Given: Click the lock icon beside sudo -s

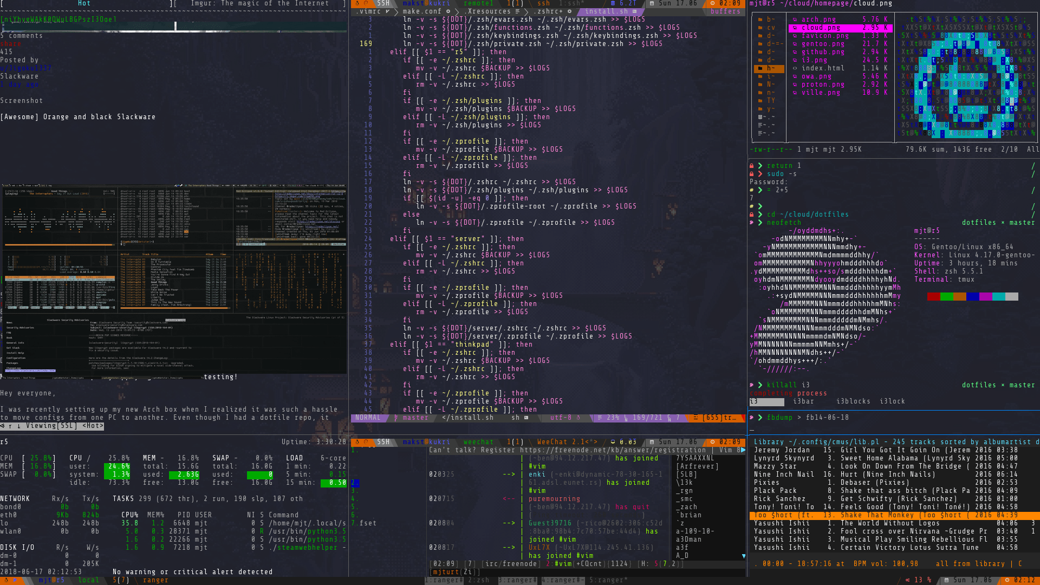Looking at the screenshot, I should pyautogui.click(x=752, y=174).
